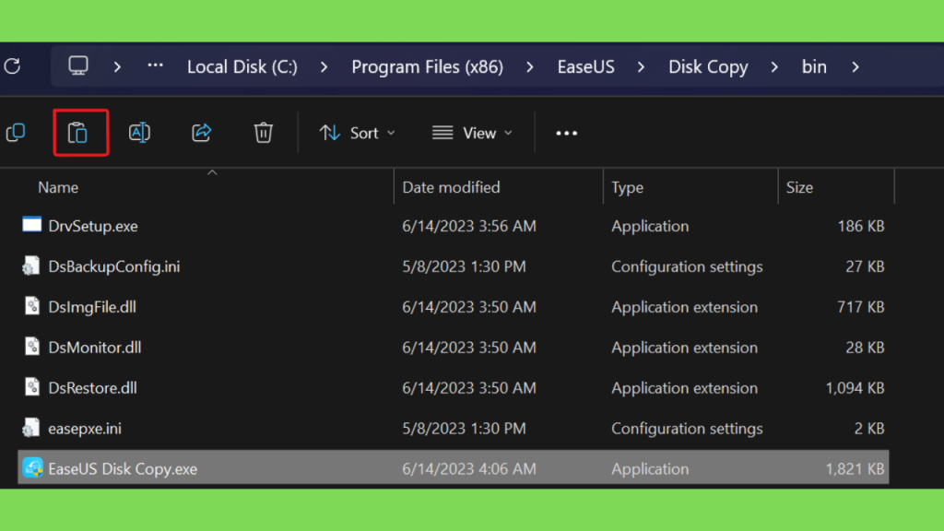Image resolution: width=944 pixels, height=531 pixels.
Task: Click the DsRestore.dll file icon
Action: pos(32,386)
